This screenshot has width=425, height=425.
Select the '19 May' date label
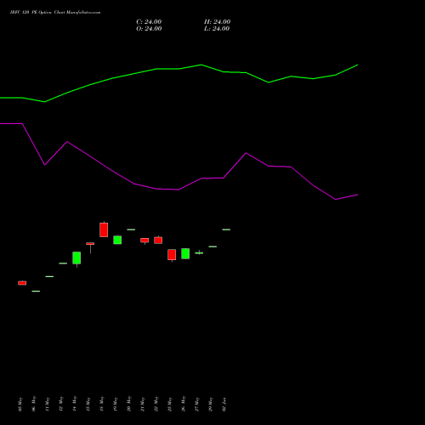point(116,405)
